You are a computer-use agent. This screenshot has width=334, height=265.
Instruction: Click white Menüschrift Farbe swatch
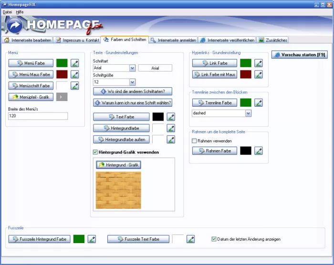[62, 86]
